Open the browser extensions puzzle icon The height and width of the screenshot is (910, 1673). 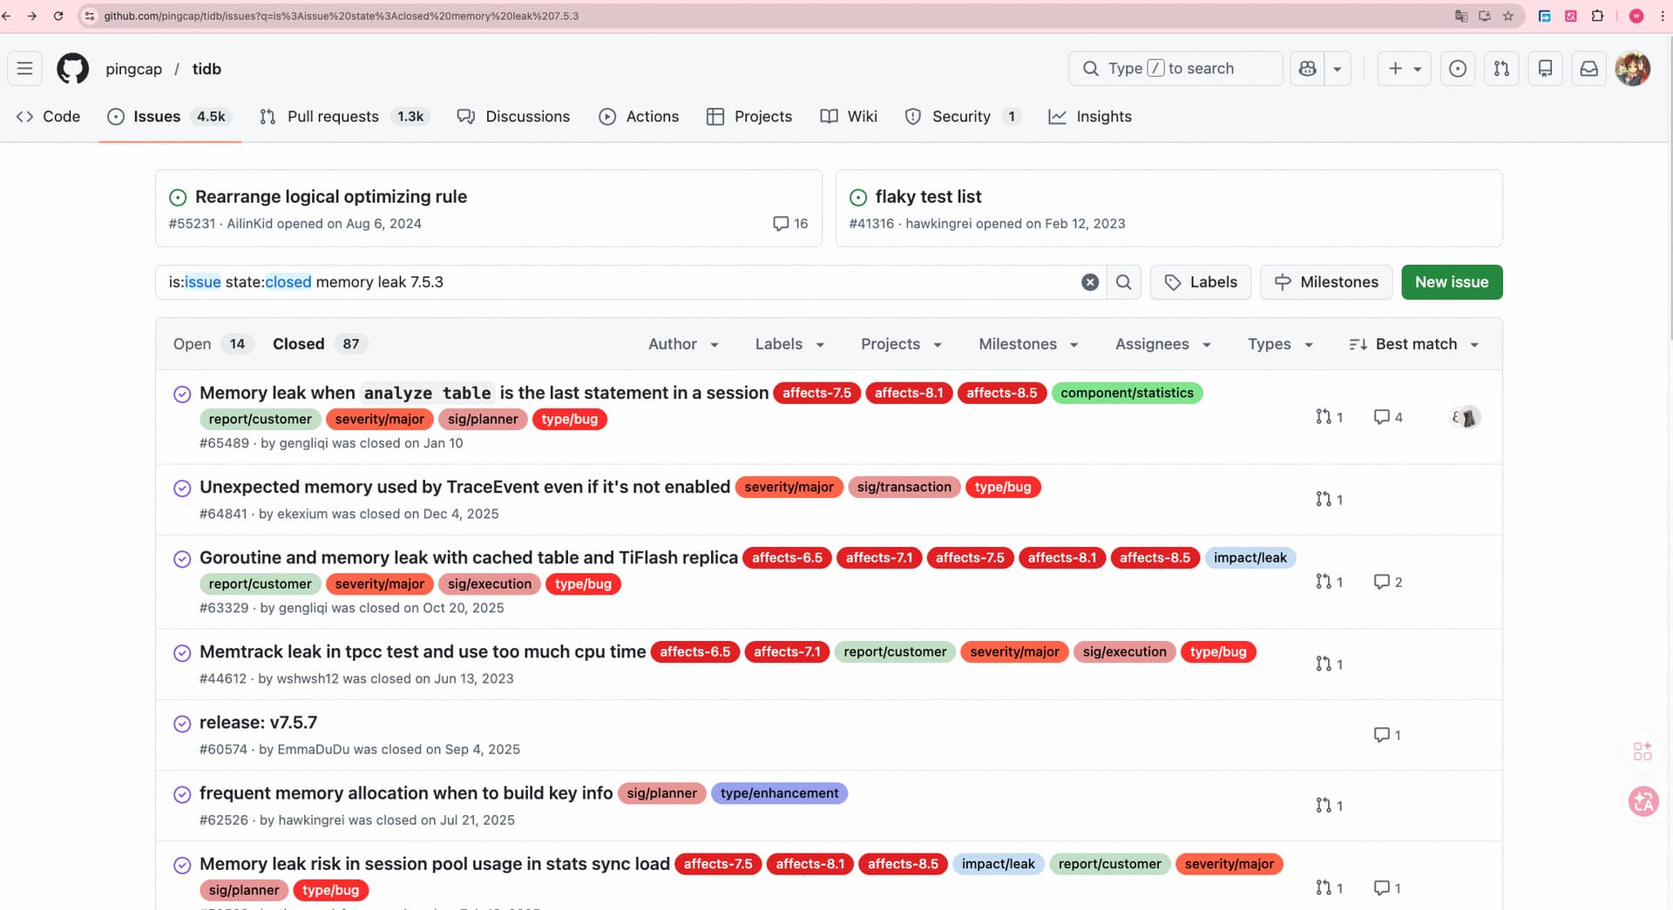click(x=1597, y=16)
